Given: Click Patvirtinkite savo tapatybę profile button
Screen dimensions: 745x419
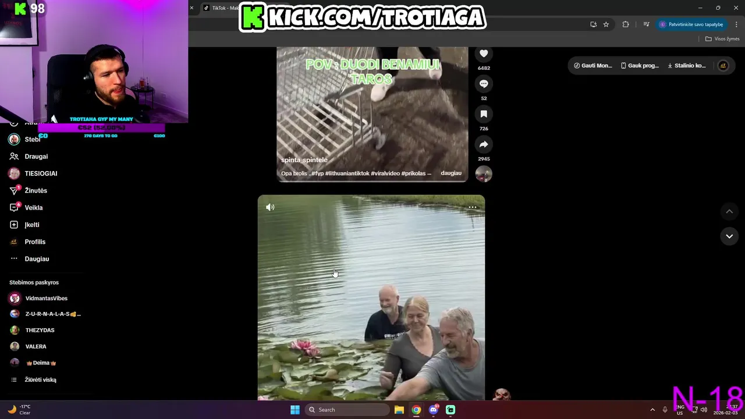Looking at the screenshot, I should tap(691, 24).
